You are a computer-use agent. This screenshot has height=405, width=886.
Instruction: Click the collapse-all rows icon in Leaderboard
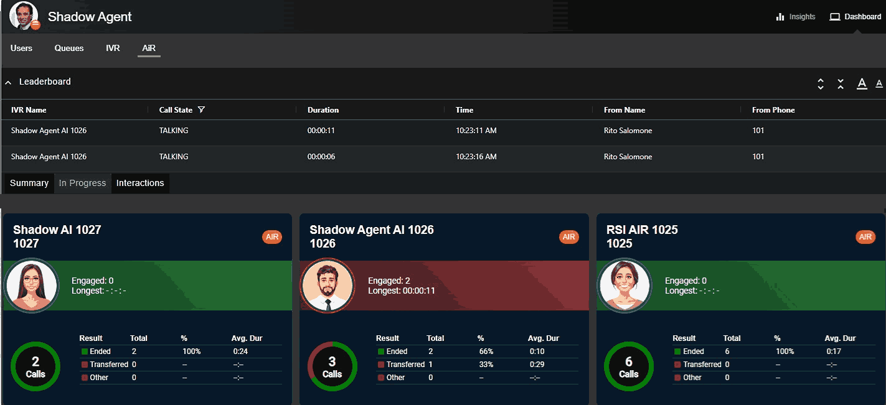(841, 84)
